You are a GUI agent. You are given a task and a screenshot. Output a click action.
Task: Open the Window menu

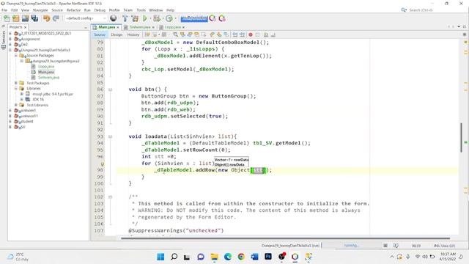pos(156,10)
